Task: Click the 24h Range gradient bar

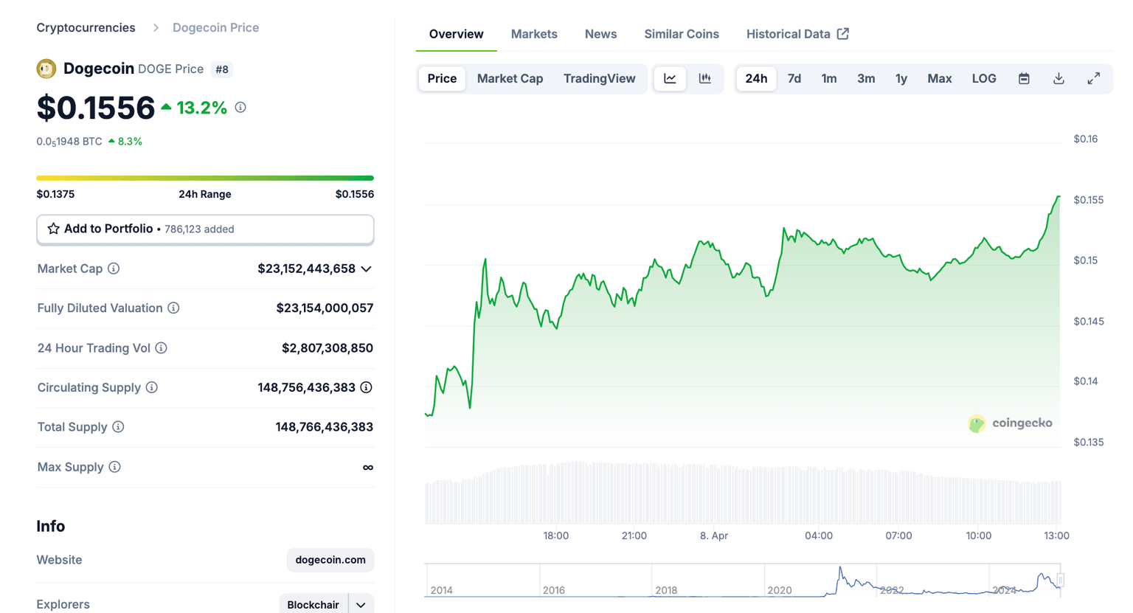Action: point(205,178)
